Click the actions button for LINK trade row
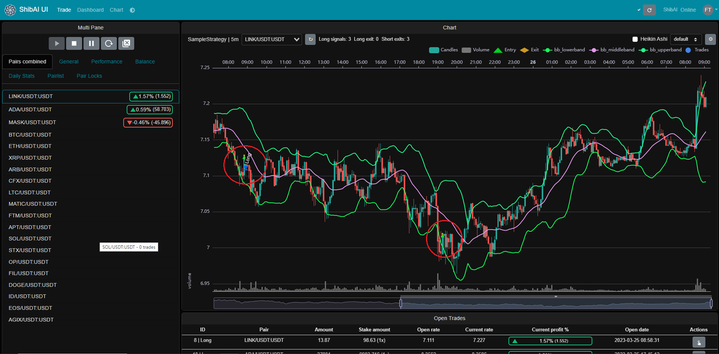 pyautogui.click(x=699, y=341)
